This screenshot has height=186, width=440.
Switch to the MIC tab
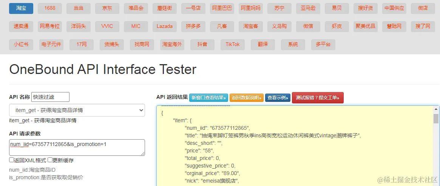tap(136, 26)
